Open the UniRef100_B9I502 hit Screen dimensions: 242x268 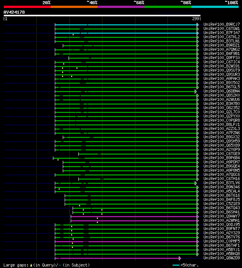point(222,83)
